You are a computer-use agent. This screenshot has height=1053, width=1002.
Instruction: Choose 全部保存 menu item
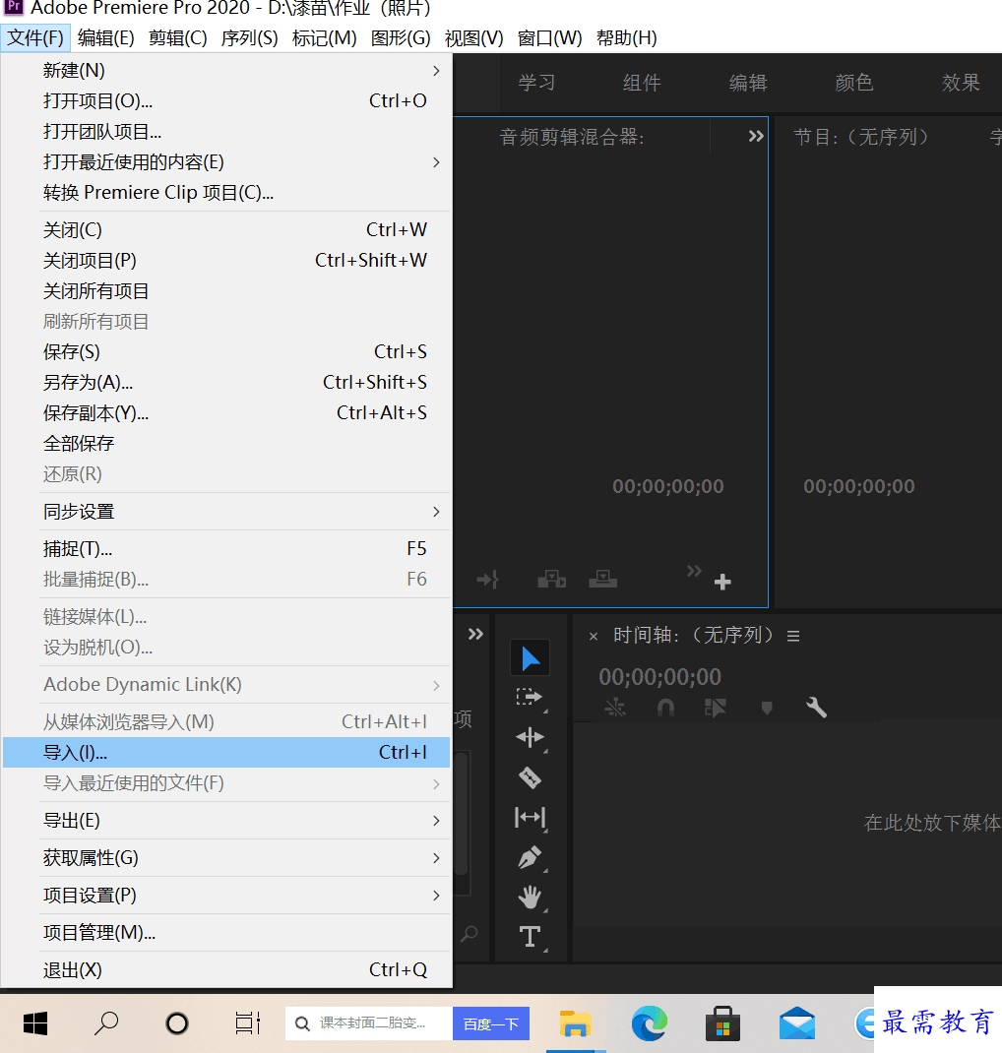click(x=226, y=443)
